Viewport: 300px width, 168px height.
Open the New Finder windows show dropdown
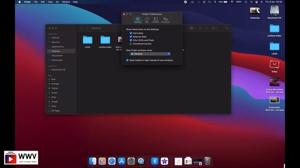[150, 54]
